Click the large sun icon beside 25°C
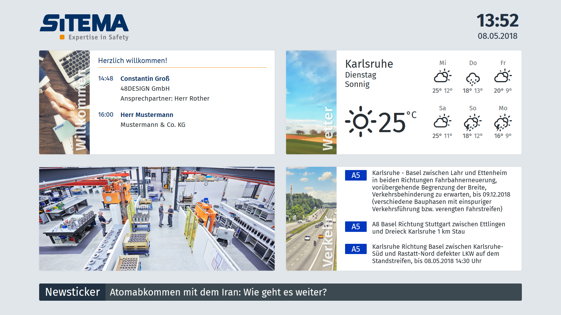Screen dimensions: 561x315 tap(361, 122)
